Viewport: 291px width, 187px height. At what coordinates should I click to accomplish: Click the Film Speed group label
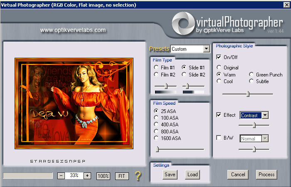pos(164,103)
